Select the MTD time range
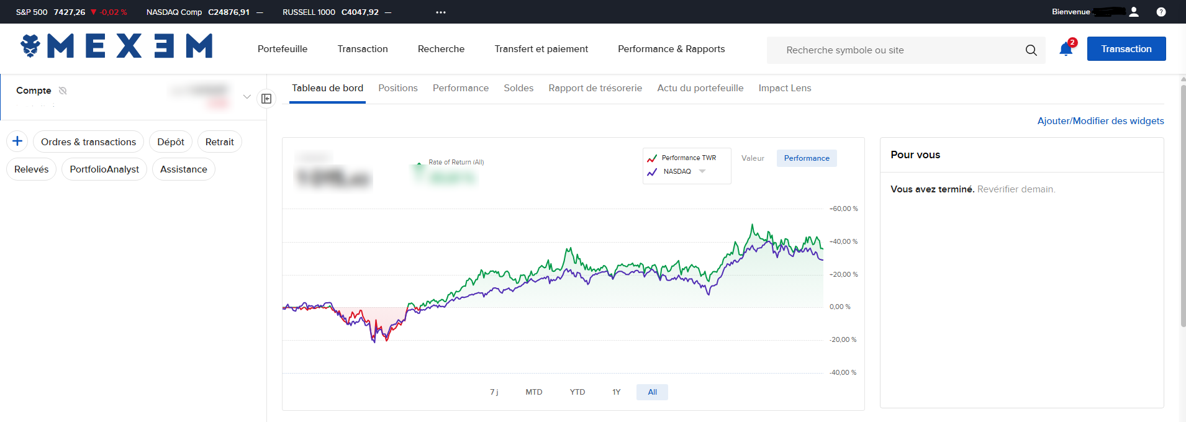This screenshot has width=1186, height=422. pos(534,392)
